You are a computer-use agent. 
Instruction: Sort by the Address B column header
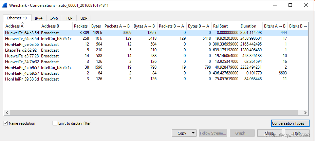[x=56, y=26]
